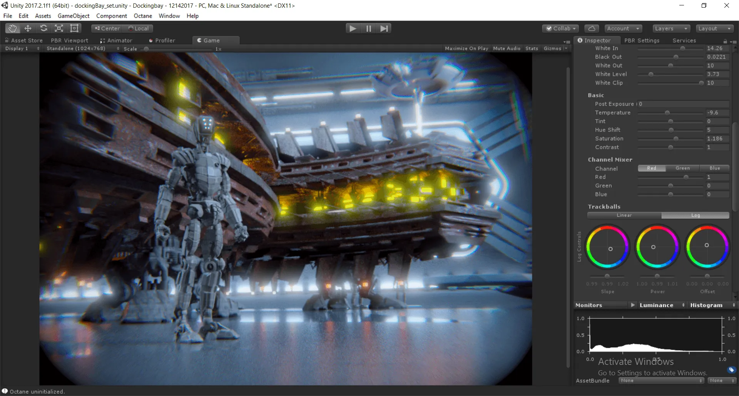Switch trackballs from Log to Linear
The width and height of the screenshot is (739, 396).
coord(624,215)
